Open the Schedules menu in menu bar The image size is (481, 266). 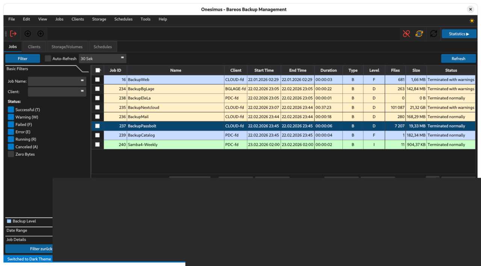pyautogui.click(x=123, y=19)
